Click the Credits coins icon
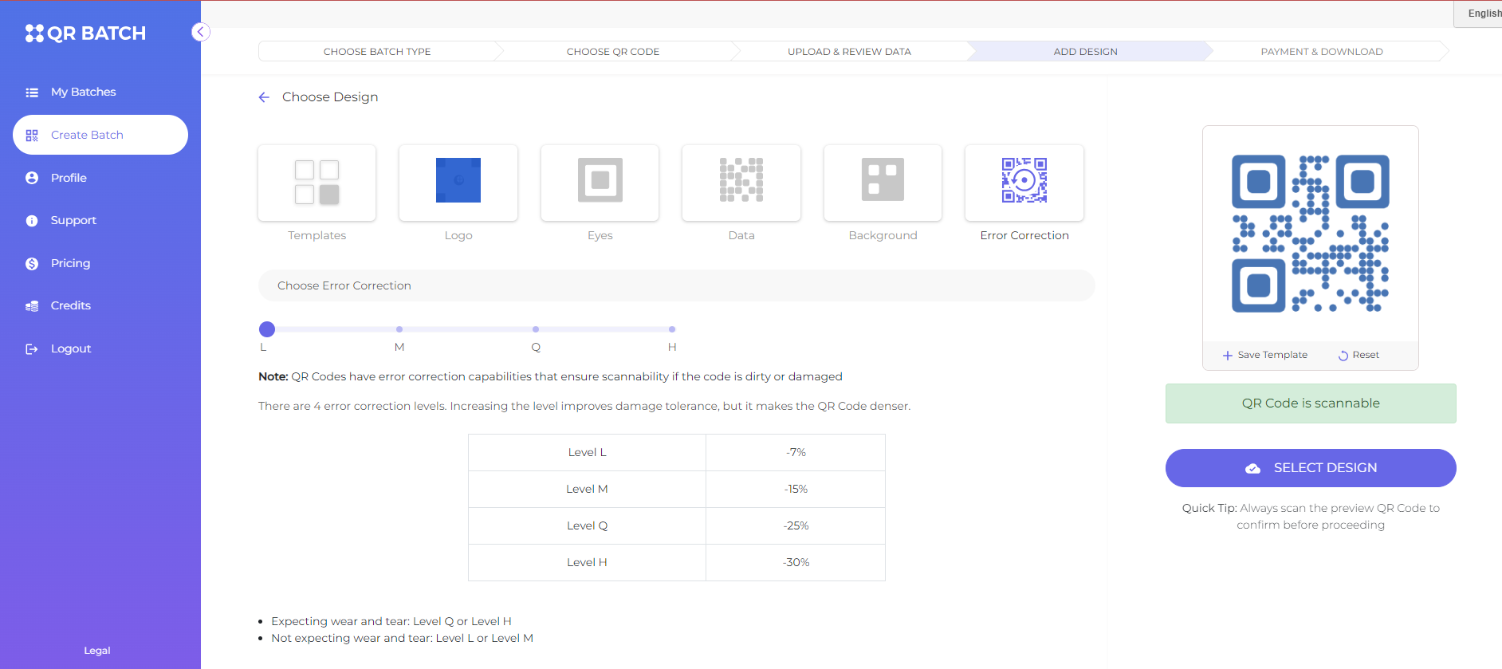The image size is (1502, 669). pos(32,306)
